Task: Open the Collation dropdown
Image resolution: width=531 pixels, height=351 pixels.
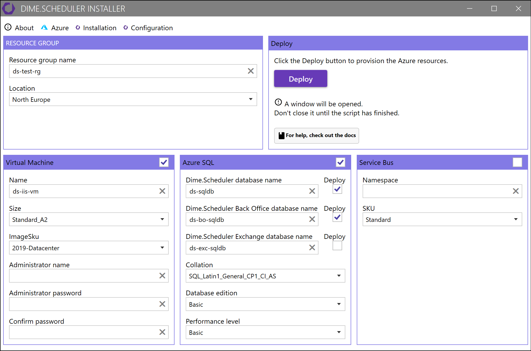Action: coord(265,276)
